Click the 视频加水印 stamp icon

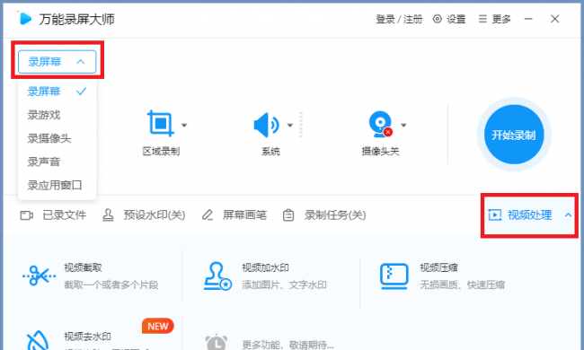tap(217, 276)
